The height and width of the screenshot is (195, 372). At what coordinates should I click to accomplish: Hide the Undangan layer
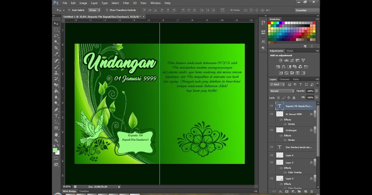click(x=272, y=130)
